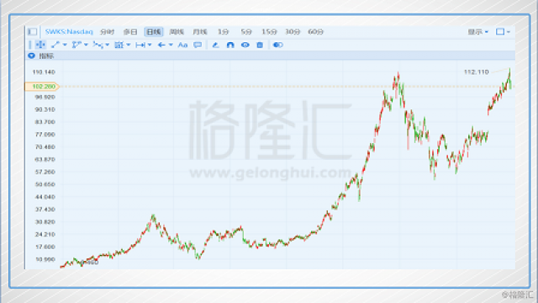538x303 pixels.
Task: Select the crosshair cursor tool
Action: (40, 45)
